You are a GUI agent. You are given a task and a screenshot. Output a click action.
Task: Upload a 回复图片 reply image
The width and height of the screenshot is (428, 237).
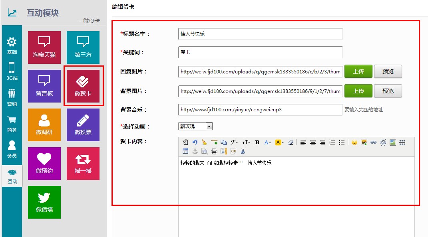tap(358, 71)
